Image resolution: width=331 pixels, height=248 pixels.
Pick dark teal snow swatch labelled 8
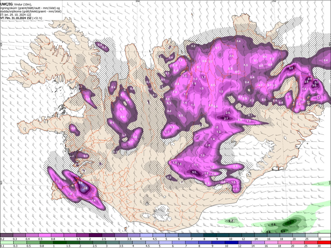210,235
